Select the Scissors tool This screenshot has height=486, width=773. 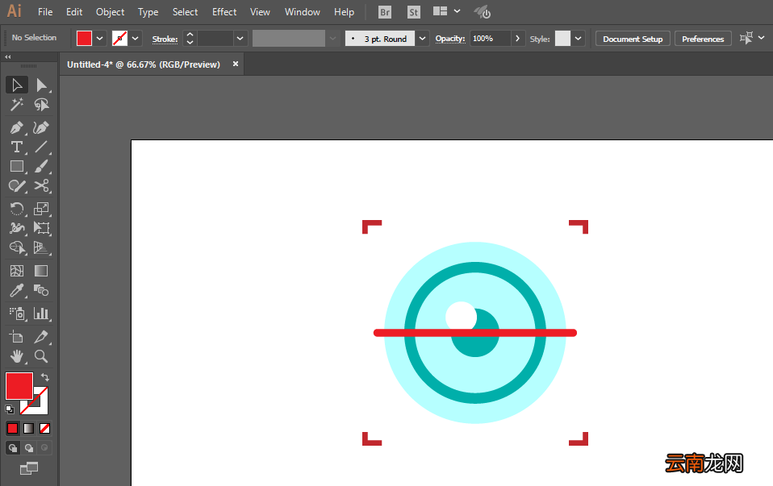click(x=41, y=185)
